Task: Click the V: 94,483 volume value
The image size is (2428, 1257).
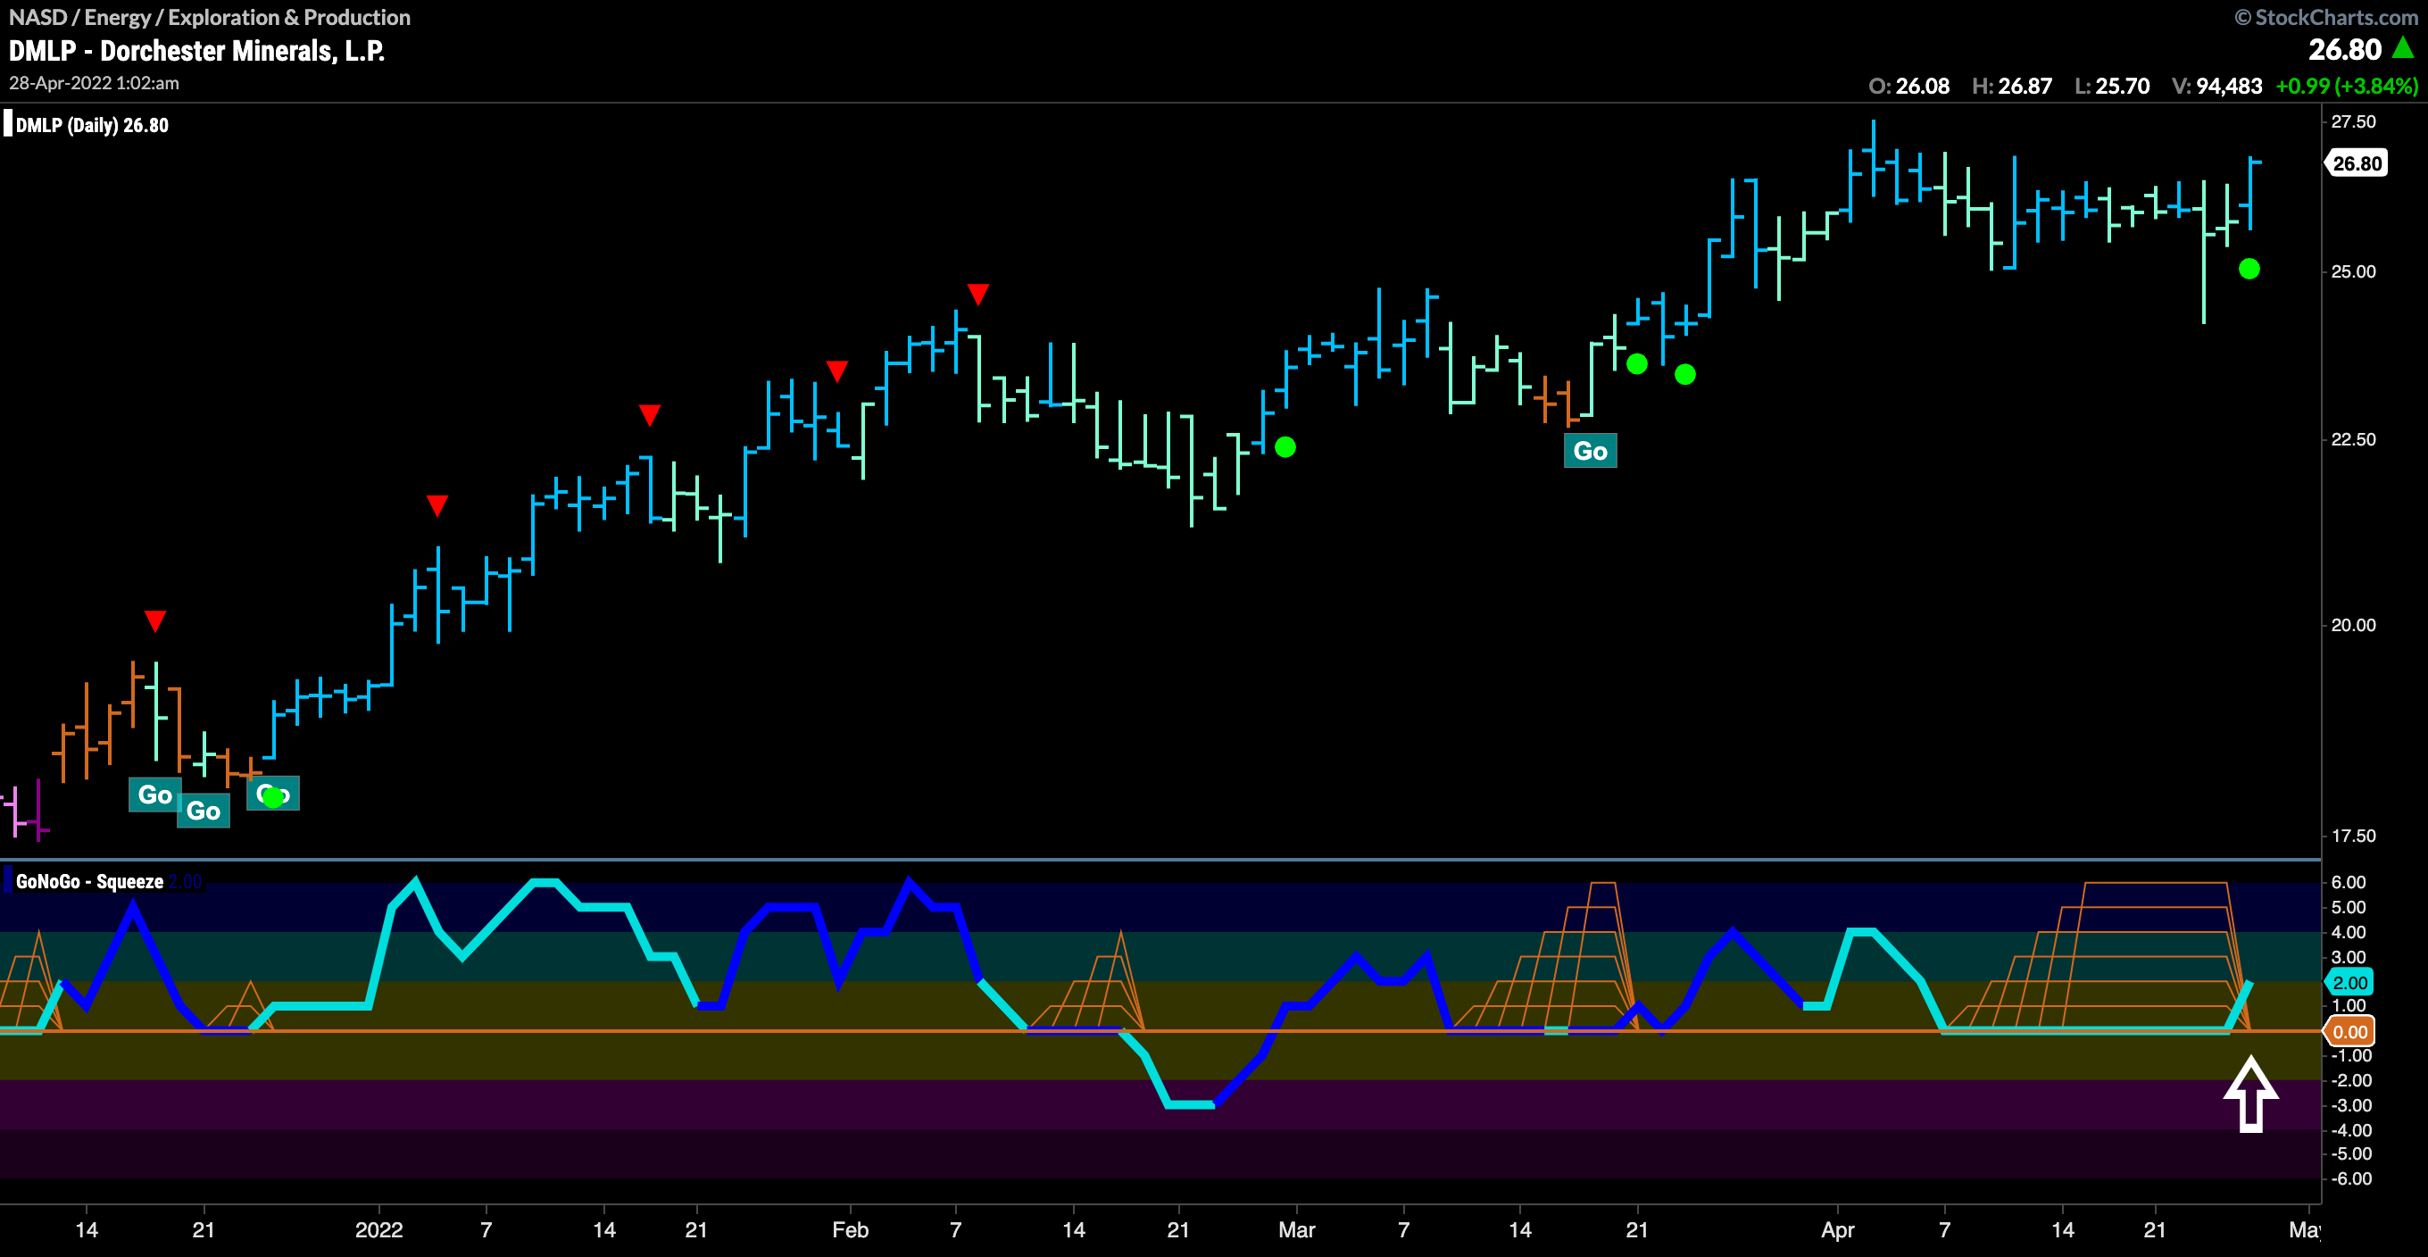Action: (2216, 86)
